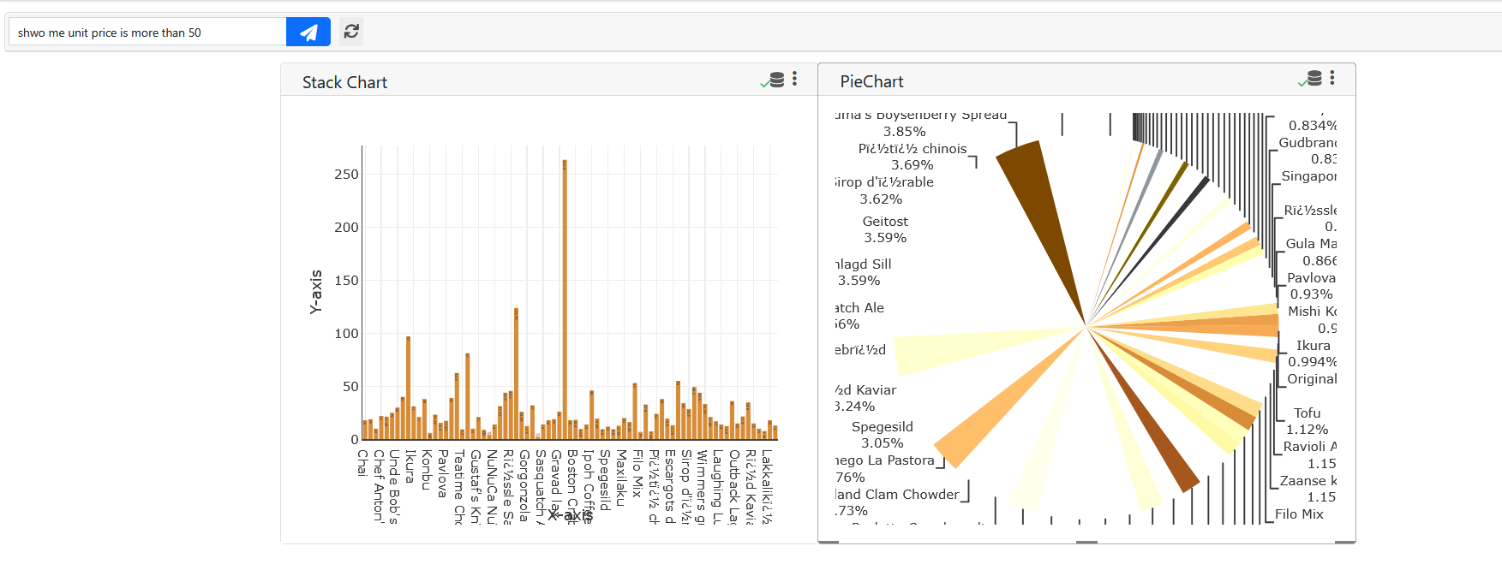Click the Y-axis title of Stack Chart

[x=316, y=292]
